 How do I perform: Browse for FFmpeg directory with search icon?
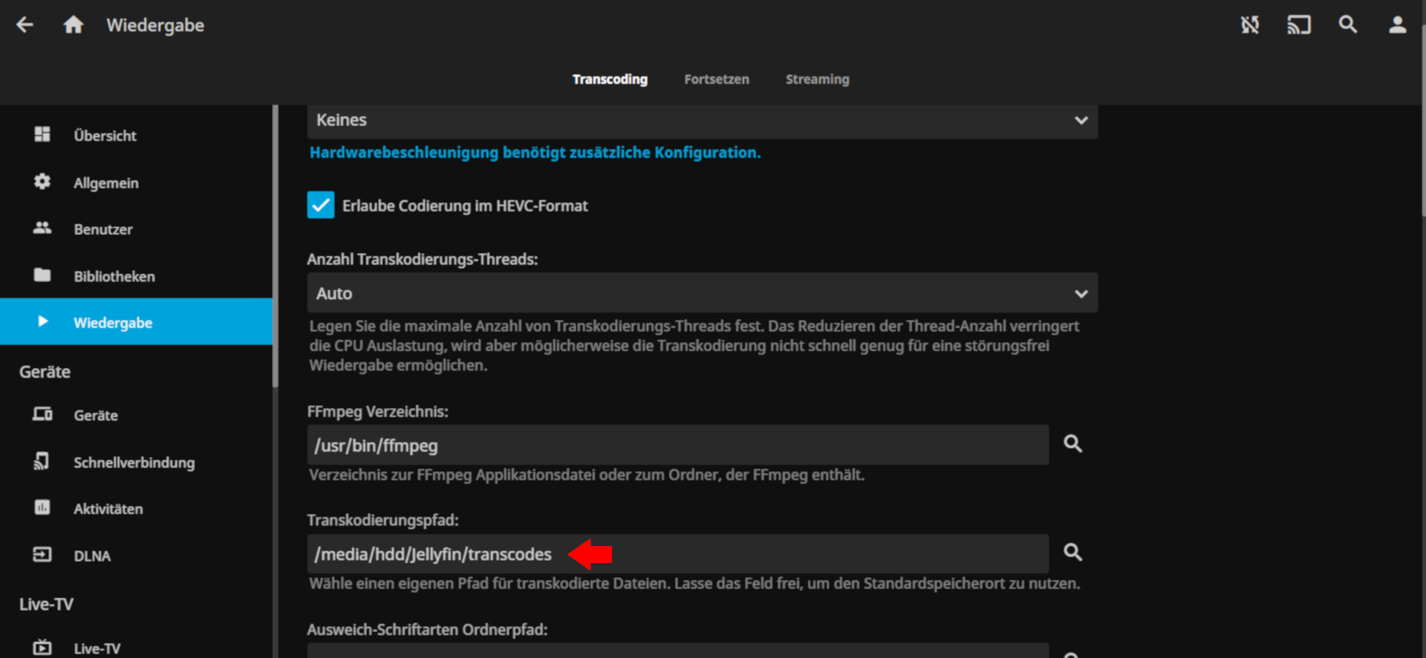coord(1072,444)
